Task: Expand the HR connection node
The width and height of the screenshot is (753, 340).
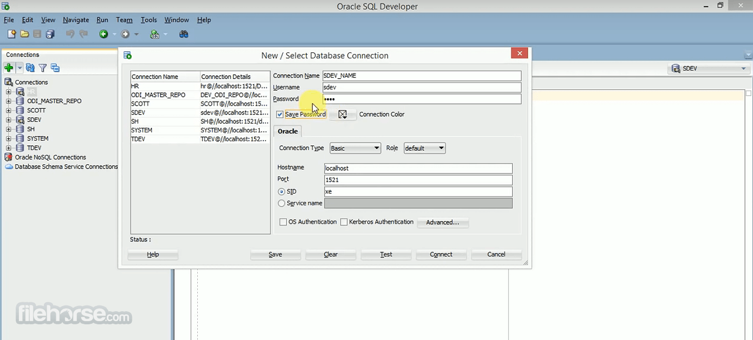Action: [x=8, y=92]
